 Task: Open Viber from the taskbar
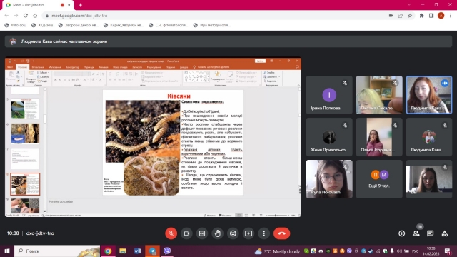[167, 251]
